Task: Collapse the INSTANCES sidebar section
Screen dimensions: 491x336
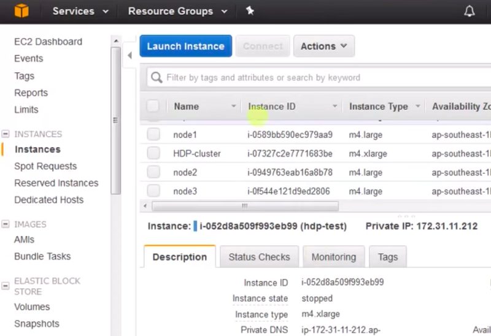Action: [x=6, y=134]
